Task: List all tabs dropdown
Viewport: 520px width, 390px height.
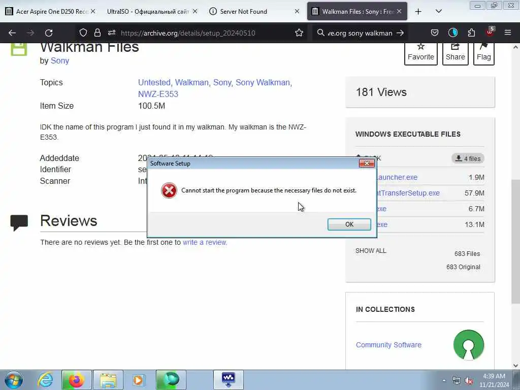Action: click(438, 12)
